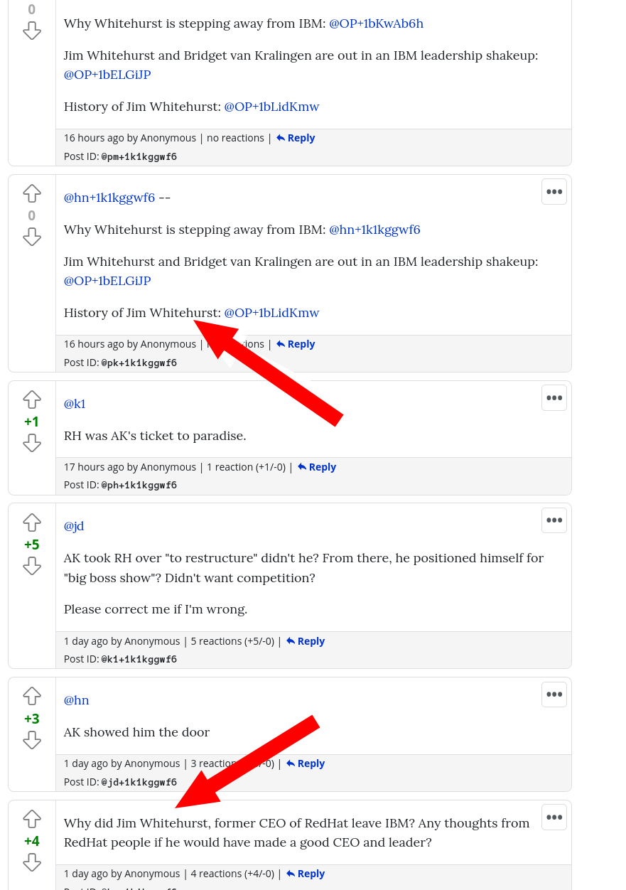This screenshot has width=626, height=890.
Task: Open options menu for 'RH was AK's ticket' post
Action: pyautogui.click(x=554, y=397)
